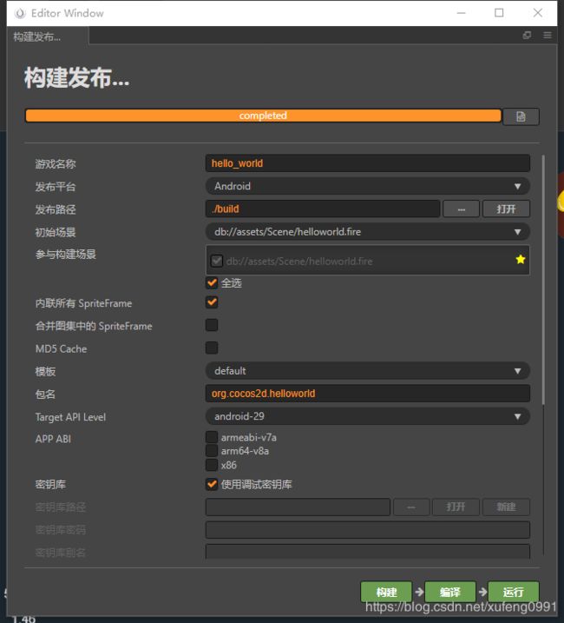This screenshot has width=564, height=623.
Task: Minimize the Editor Window
Action: pyautogui.click(x=461, y=13)
